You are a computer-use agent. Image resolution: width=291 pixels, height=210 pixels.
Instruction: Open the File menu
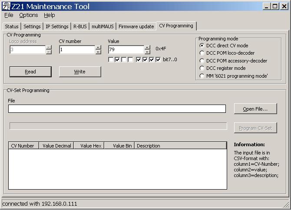(9, 15)
